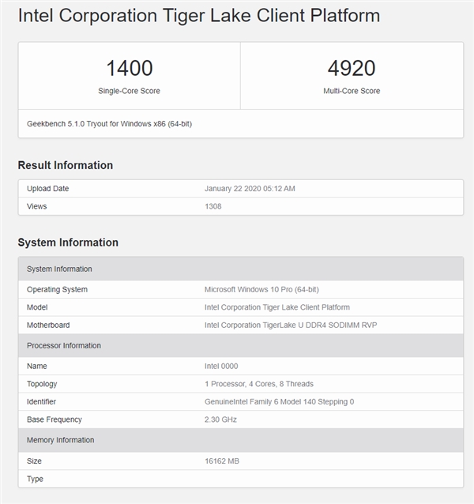Click the 'Multi-Core Score' label
The image size is (474, 504).
[x=352, y=91]
